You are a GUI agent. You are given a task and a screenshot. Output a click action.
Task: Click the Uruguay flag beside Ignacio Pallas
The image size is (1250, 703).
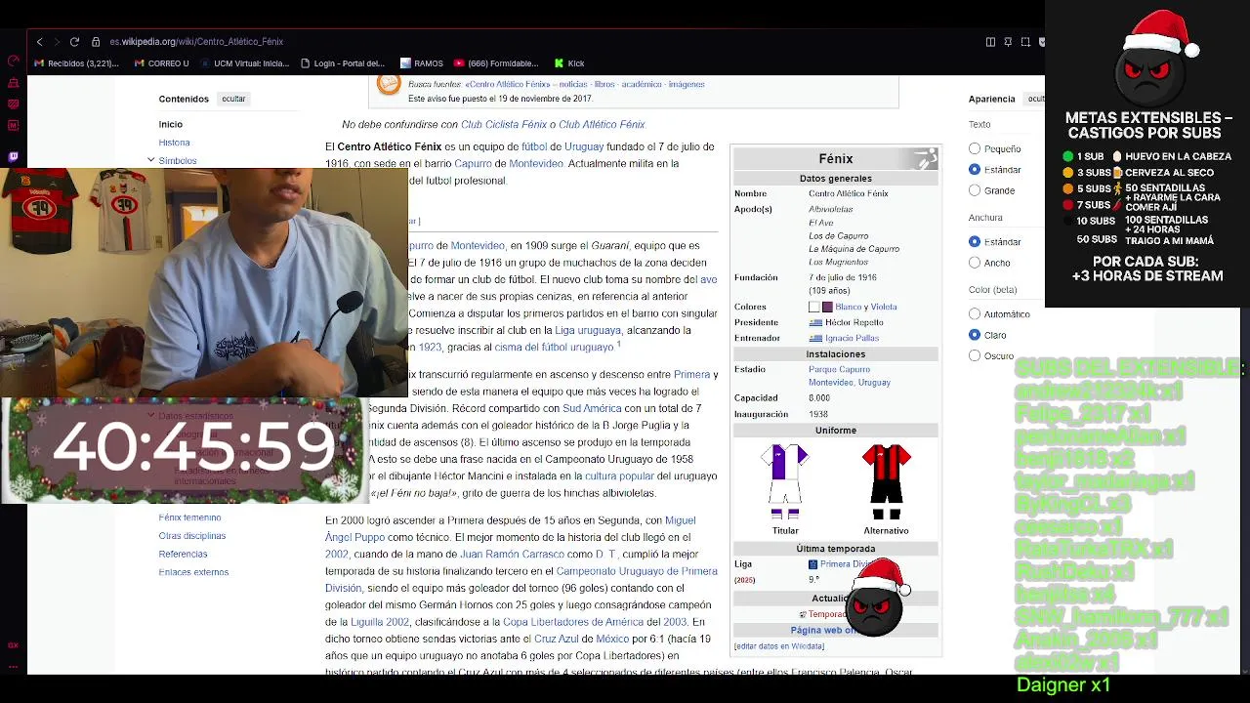[x=815, y=338]
